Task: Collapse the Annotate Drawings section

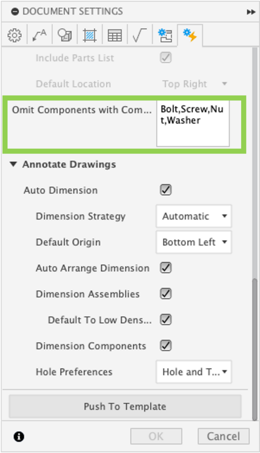Action: coord(13,164)
